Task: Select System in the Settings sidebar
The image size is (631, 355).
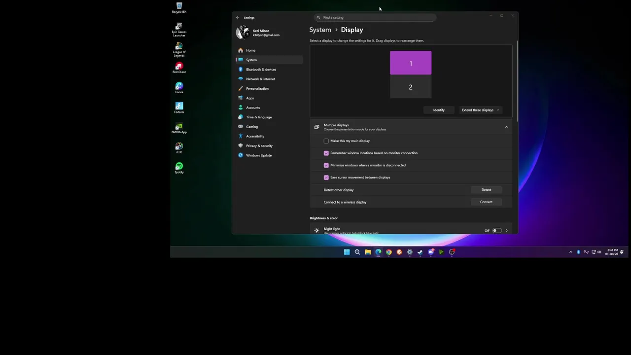Action: [x=269, y=60]
